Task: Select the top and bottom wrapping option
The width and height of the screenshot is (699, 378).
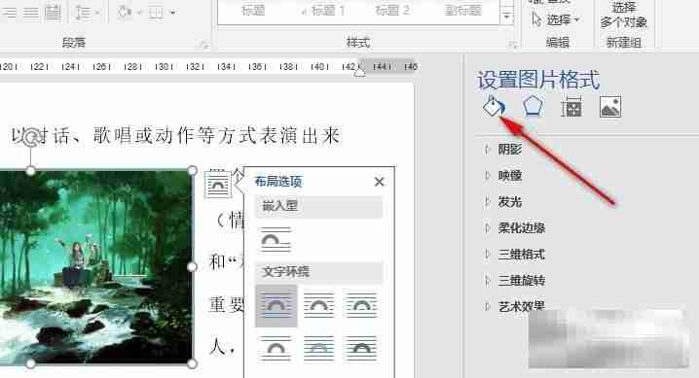Action: pos(276,348)
